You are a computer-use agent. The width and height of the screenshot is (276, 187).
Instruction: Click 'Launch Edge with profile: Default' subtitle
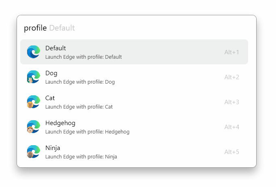click(x=83, y=57)
